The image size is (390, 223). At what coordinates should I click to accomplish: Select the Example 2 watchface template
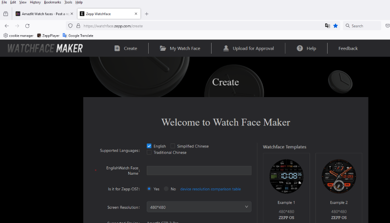click(339, 176)
